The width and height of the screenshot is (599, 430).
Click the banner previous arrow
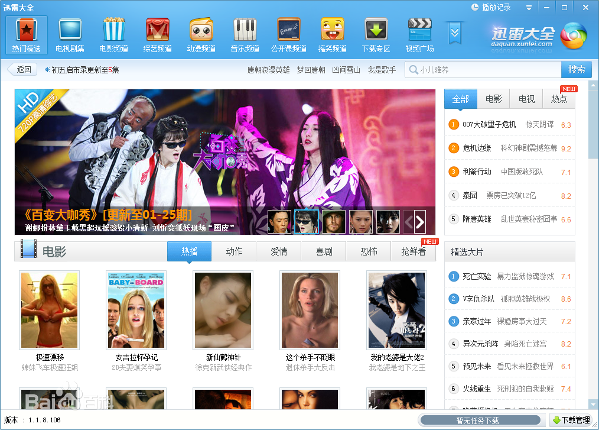click(x=409, y=222)
